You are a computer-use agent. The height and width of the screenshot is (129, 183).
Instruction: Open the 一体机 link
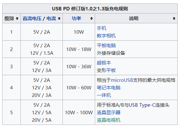point(104,95)
